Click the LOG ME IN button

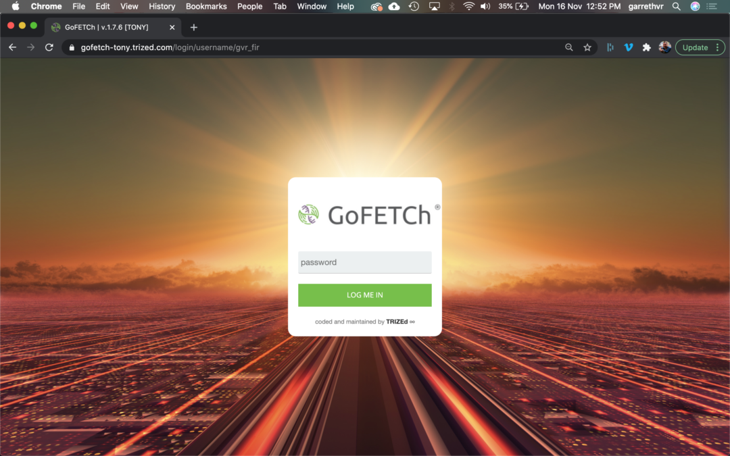click(x=364, y=295)
